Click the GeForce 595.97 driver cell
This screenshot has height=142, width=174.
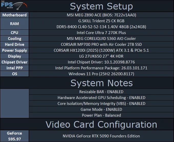[x=15, y=136]
